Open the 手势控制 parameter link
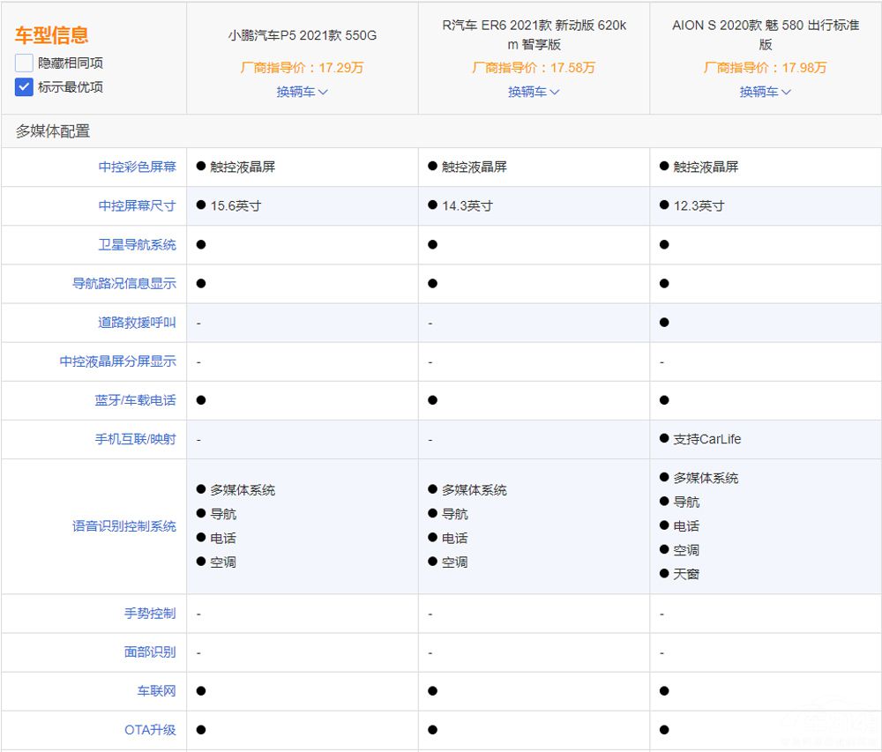 (150, 614)
